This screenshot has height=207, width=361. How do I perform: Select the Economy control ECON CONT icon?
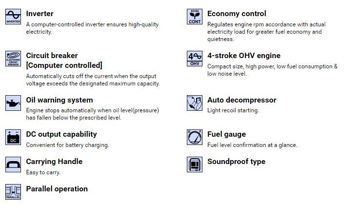coord(195,17)
